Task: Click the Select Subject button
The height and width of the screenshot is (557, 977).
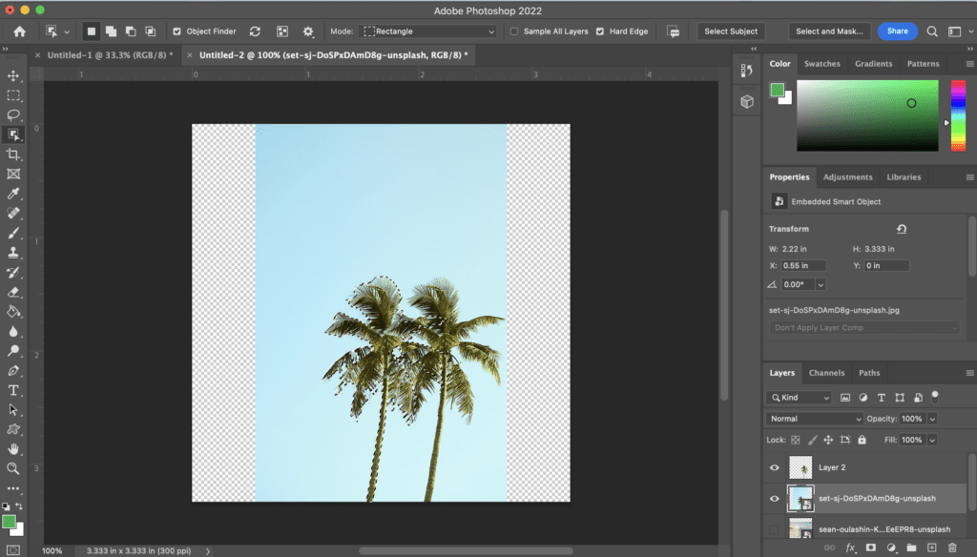Action: point(731,31)
